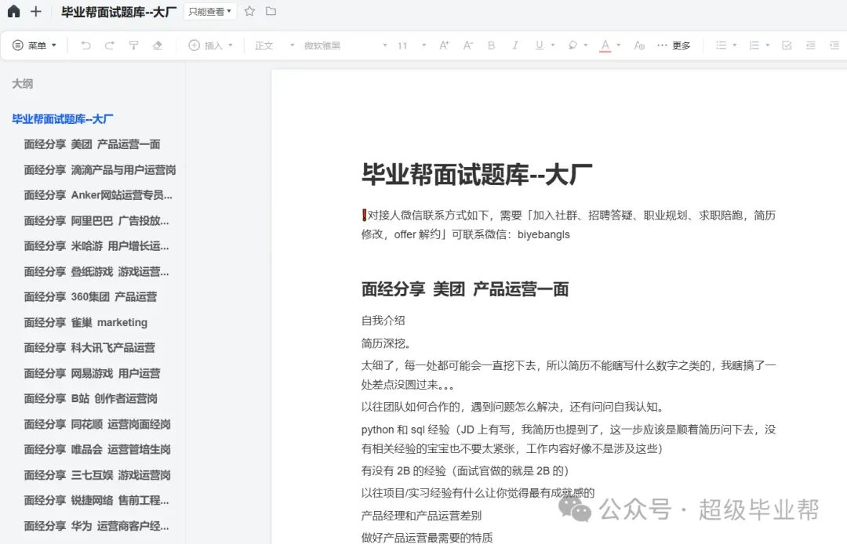Apply numbered list

(754, 45)
